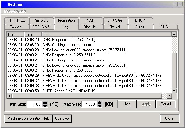Click the Close button
Image resolution: width=185 pixels, height=128 pixels.
coord(169,118)
